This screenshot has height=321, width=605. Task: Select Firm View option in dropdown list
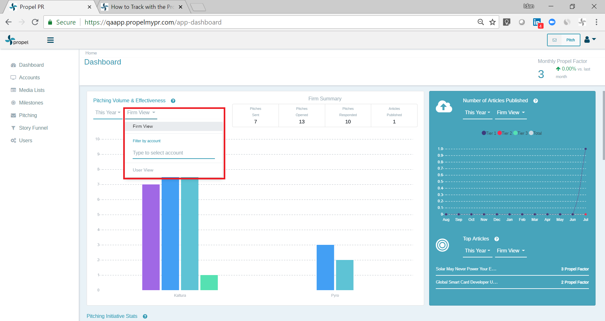[x=174, y=127]
